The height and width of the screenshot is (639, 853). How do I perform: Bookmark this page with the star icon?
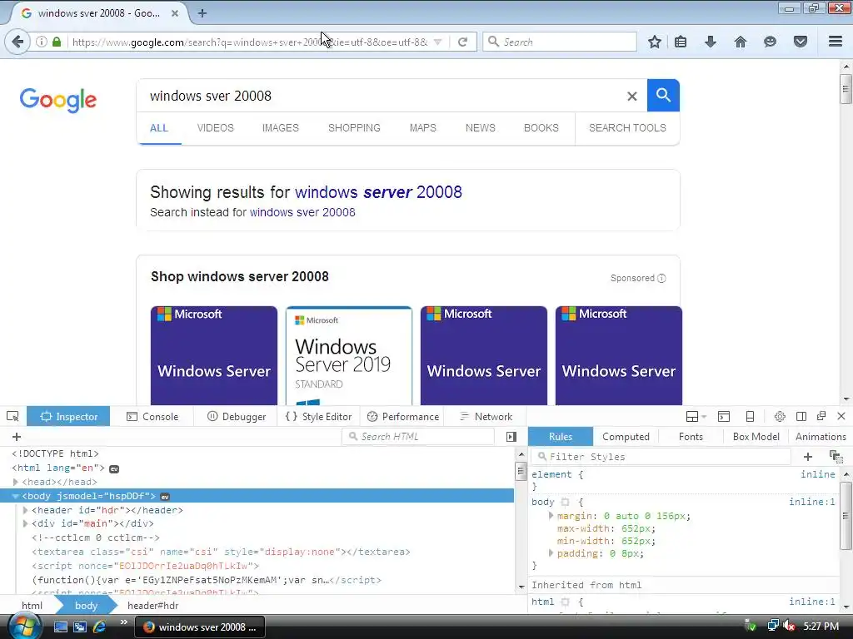coord(655,42)
